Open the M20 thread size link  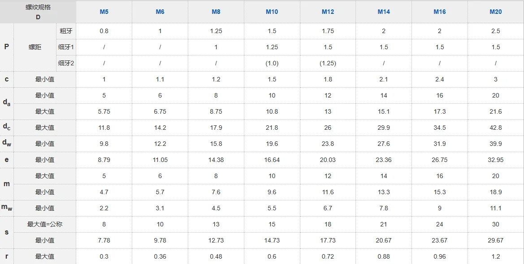click(x=496, y=12)
